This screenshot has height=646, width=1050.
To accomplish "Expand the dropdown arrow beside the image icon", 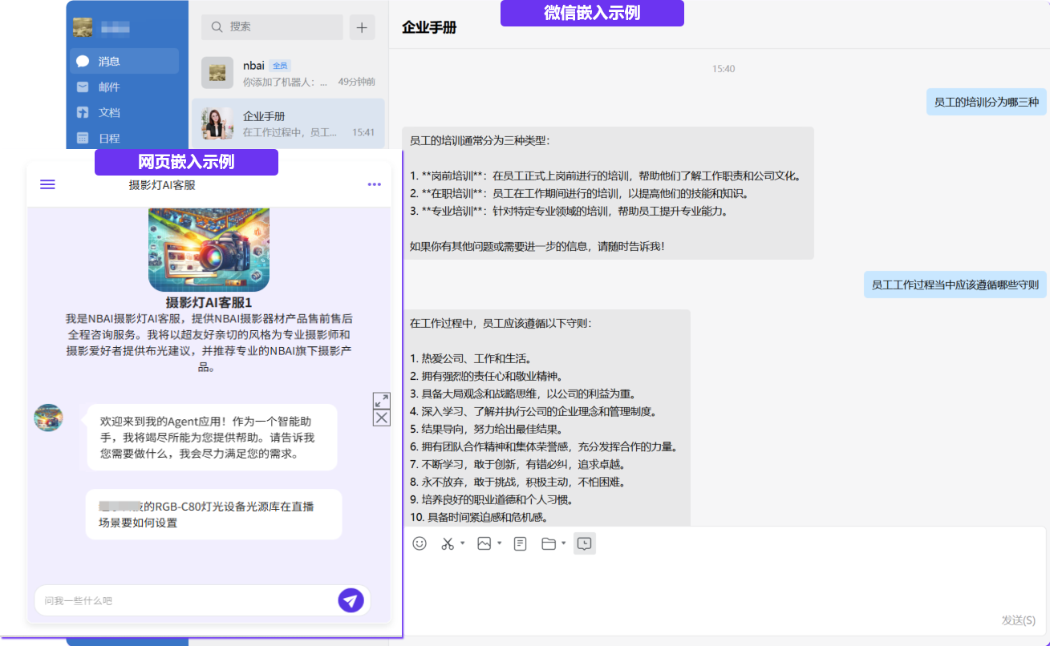I will [499, 543].
